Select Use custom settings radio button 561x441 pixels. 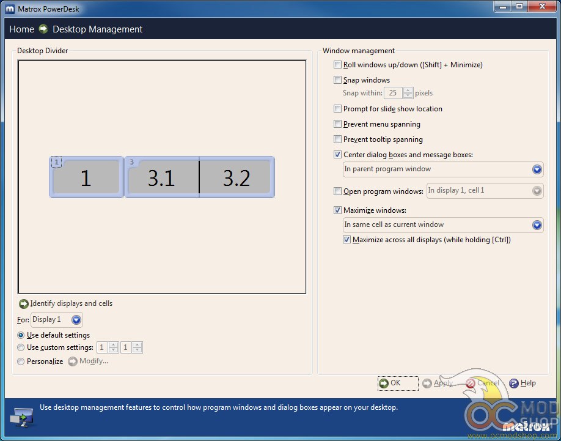(21, 347)
